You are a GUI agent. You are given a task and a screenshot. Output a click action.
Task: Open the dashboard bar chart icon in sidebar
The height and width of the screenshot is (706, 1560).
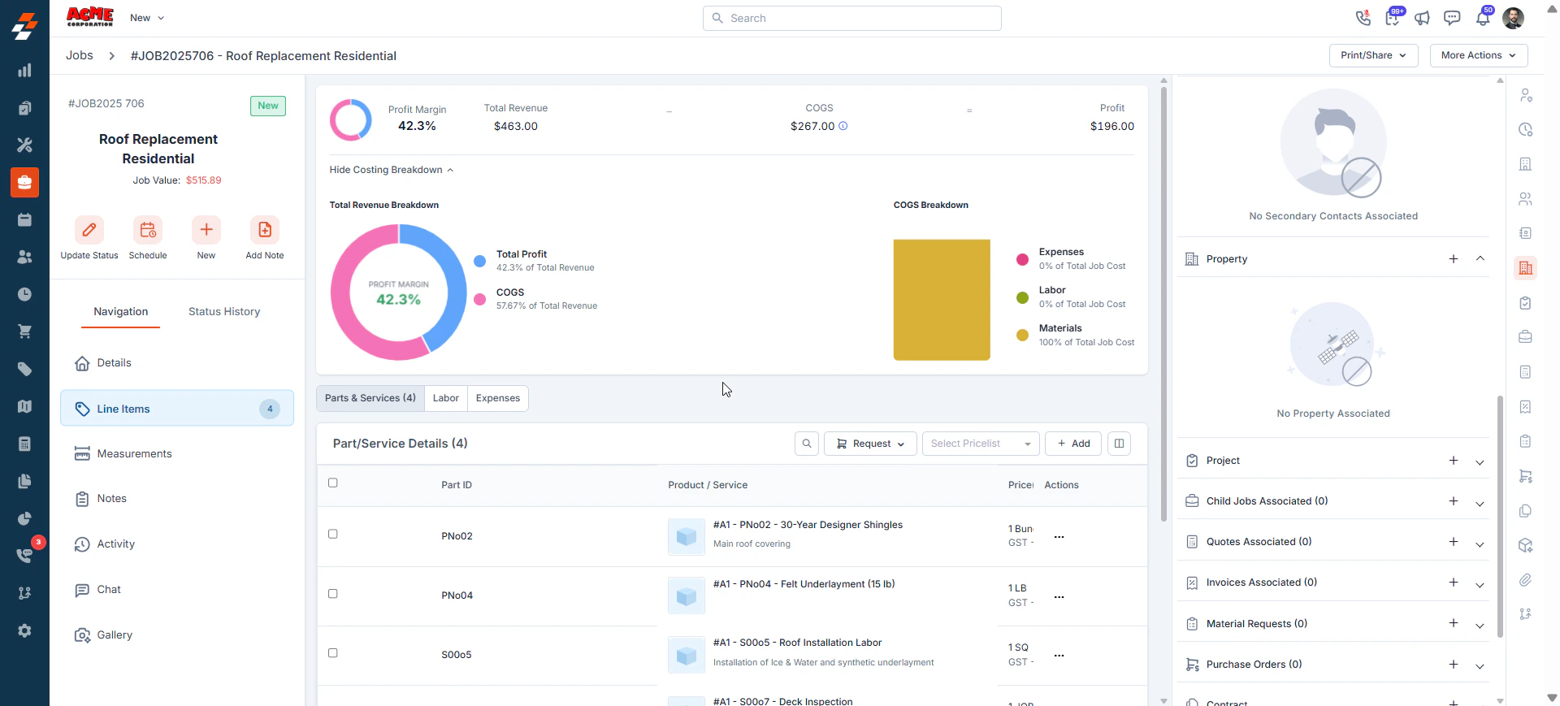click(x=24, y=71)
